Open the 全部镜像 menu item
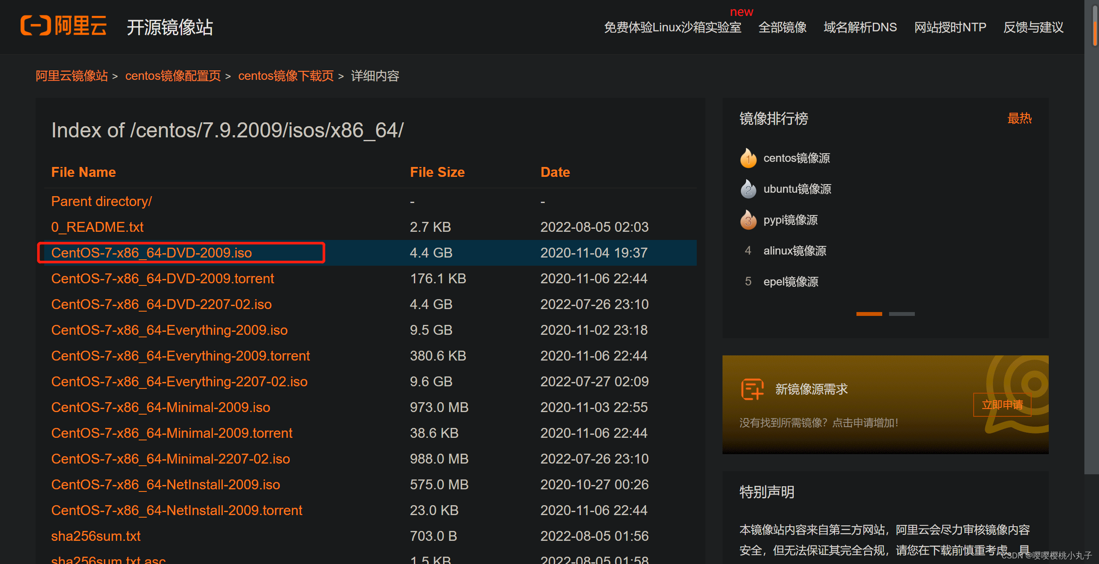The height and width of the screenshot is (564, 1099). 782,27
